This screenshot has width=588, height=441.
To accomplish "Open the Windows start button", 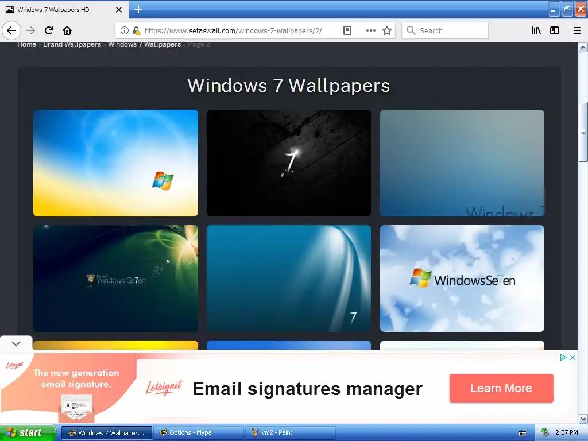I will pyautogui.click(x=28, y=433).
